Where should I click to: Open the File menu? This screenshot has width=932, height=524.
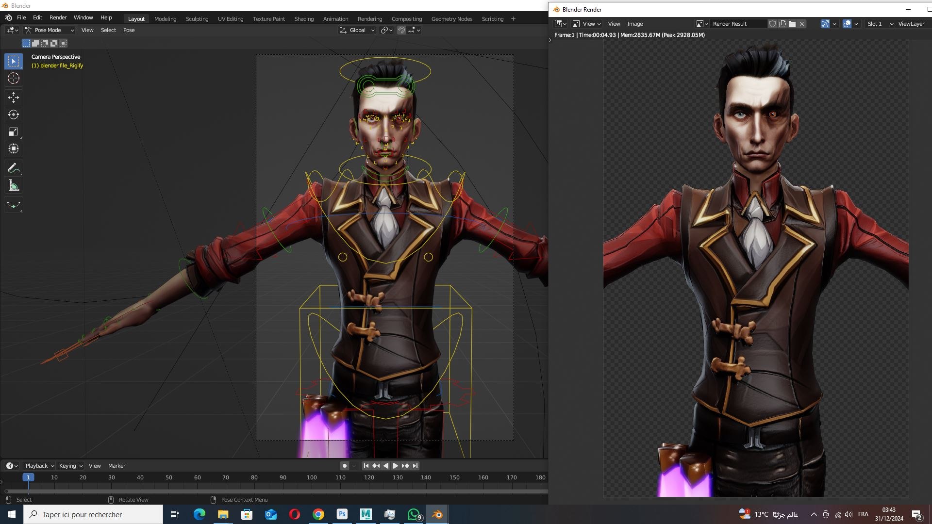(x=21, y=17)
